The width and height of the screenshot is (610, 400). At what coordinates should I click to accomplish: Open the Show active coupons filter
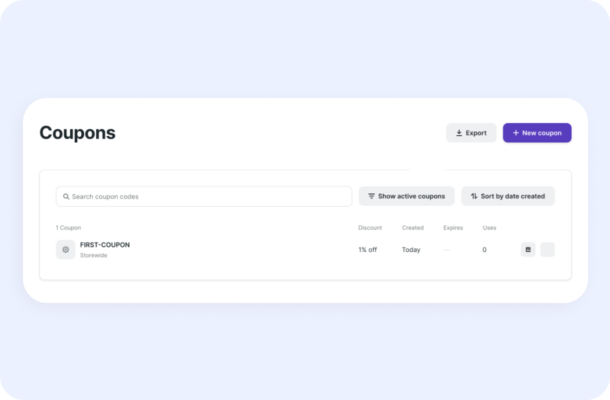[x=406, y=196]
